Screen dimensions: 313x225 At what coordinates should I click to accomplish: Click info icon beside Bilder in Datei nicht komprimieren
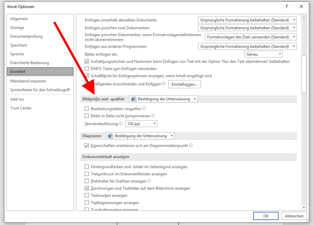click(x=153, y=115)
